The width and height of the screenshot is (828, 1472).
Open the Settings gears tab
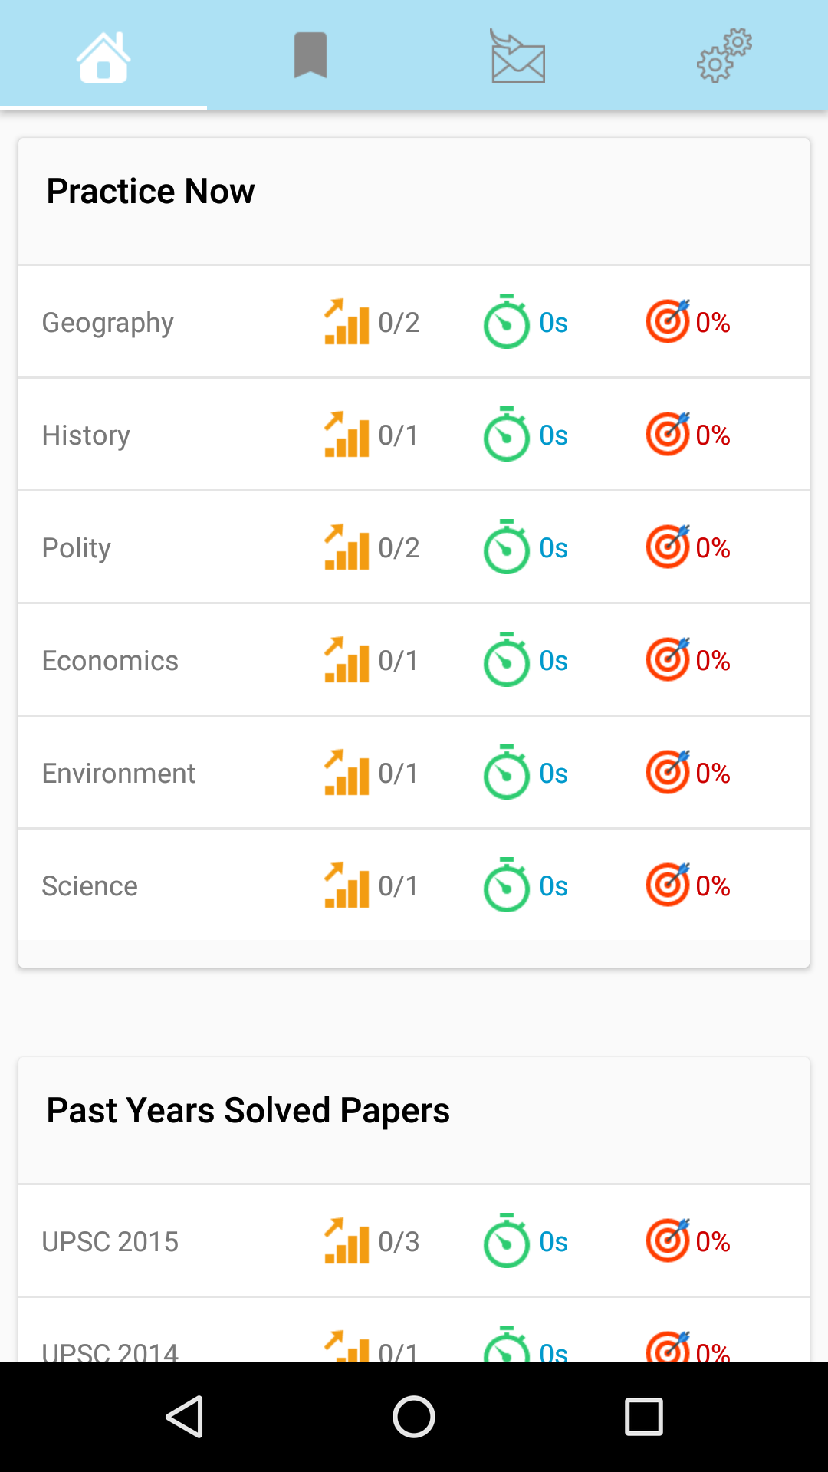(x=724, y=56)
